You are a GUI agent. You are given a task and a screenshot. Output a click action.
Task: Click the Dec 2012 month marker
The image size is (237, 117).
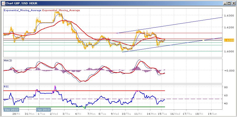11,110
